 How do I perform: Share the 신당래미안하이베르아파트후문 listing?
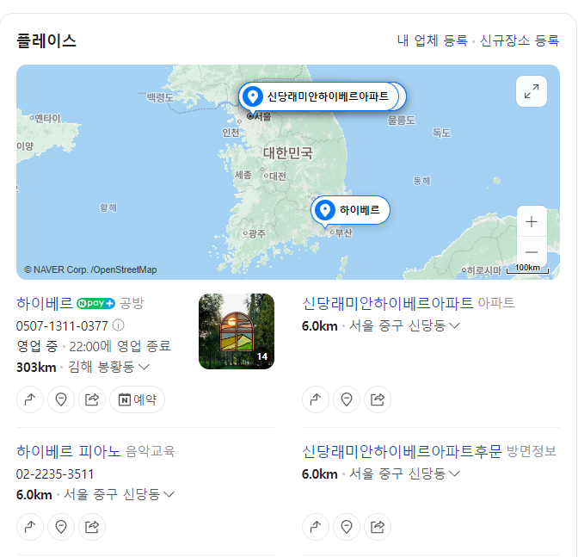click(x=378, y=527)
